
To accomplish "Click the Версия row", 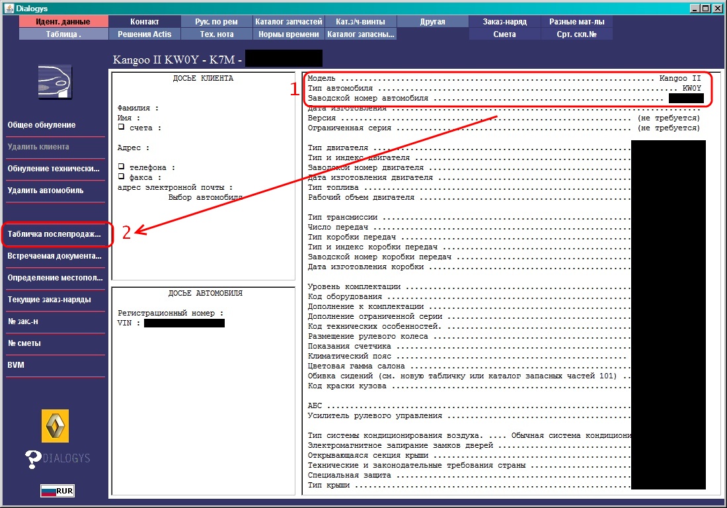I will point(504,118).
